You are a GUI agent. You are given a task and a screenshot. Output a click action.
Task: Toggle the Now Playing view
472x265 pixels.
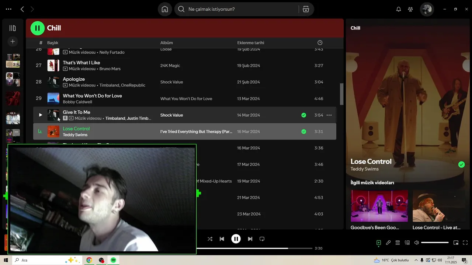pyautogui.click(x=379, y=243)
